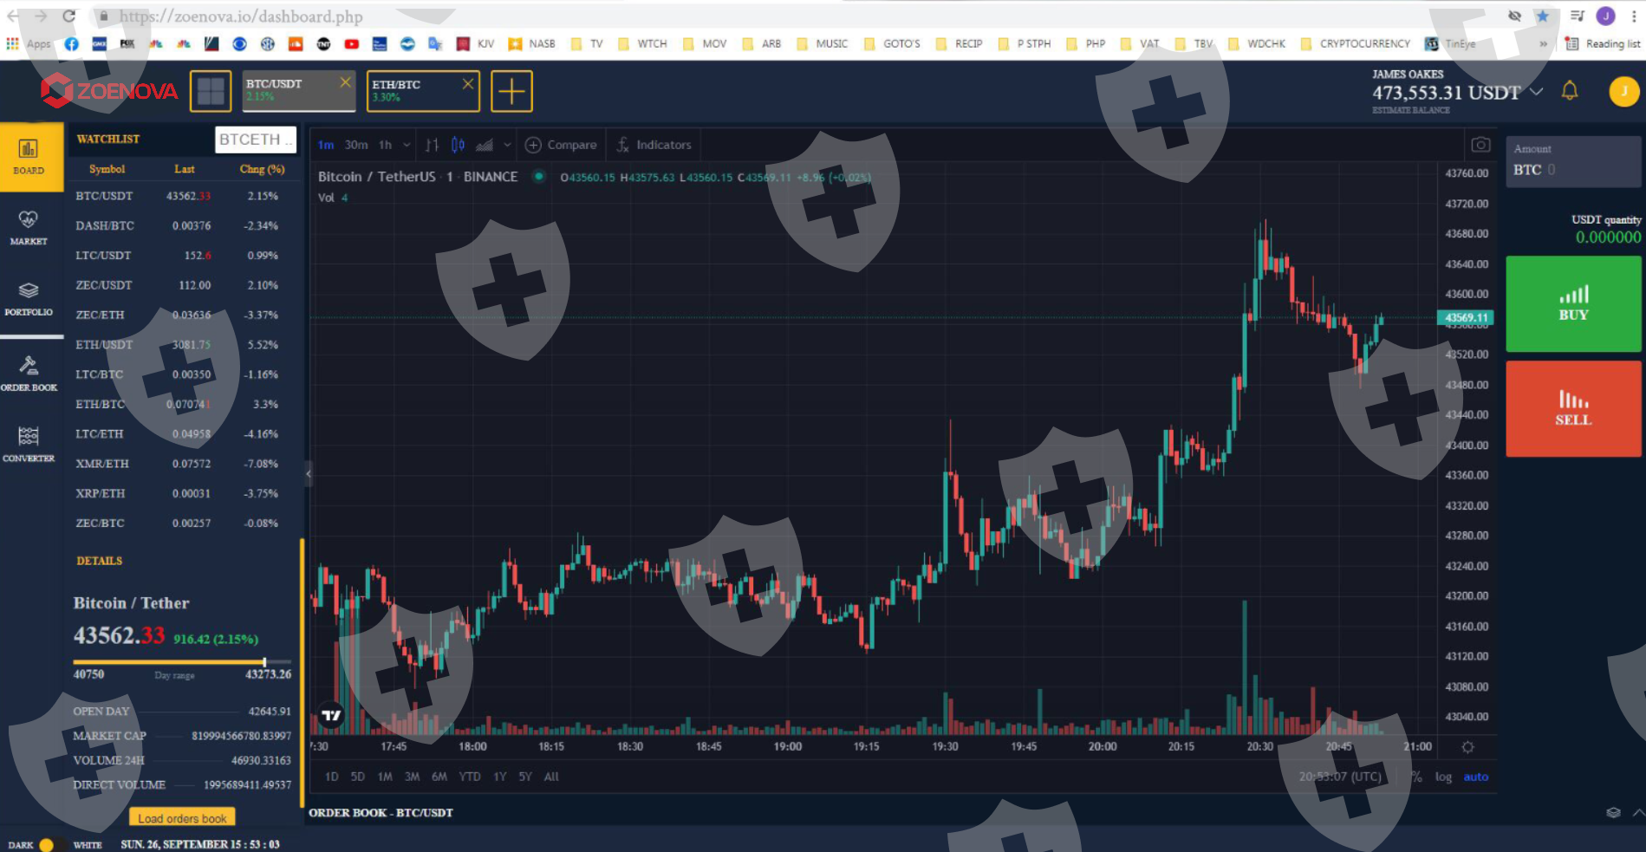Click the Load orders book button

(x=182, y=817)
